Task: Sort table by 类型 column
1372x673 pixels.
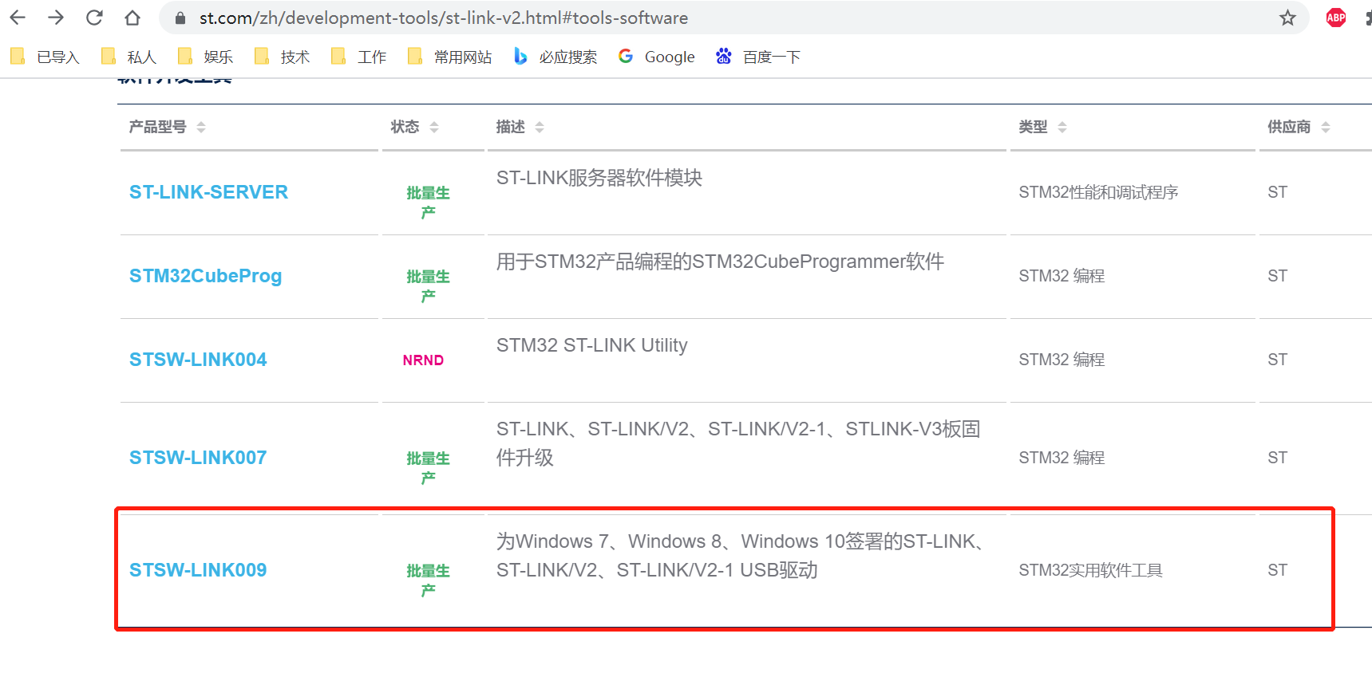Action: 1042,127
